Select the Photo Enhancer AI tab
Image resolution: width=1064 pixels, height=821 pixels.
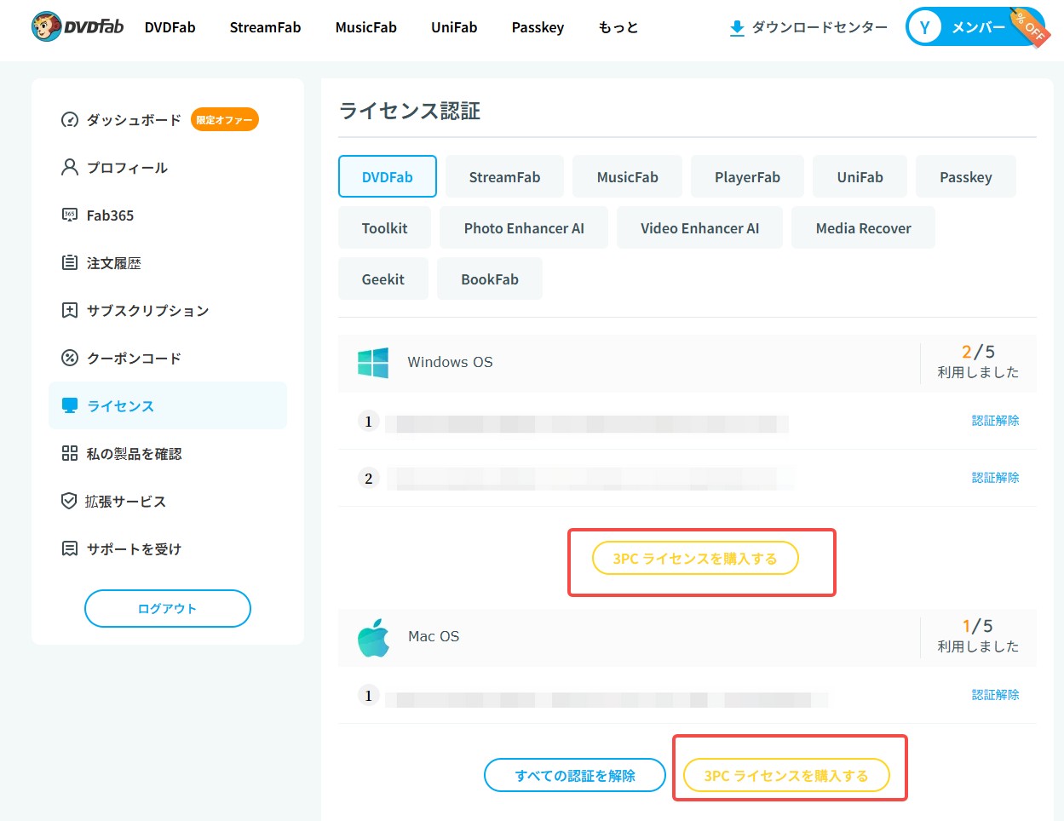(524, 228)
